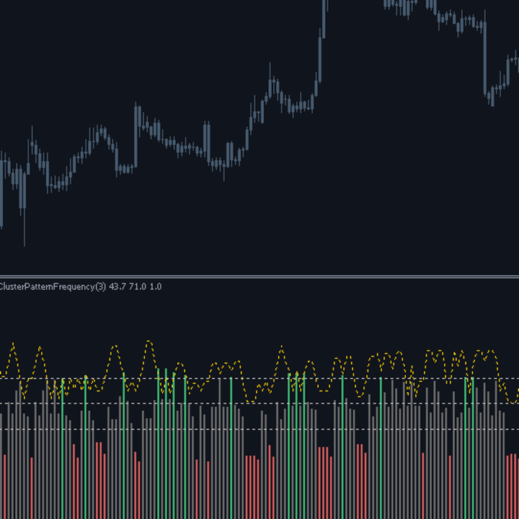The width and height of the screenshot is (519, 519).
Task: Select the separator between price and indicator panes
Action: [259, 276]
